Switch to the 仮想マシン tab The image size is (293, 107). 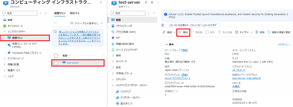pyautogui.click(x=60, y=13)
